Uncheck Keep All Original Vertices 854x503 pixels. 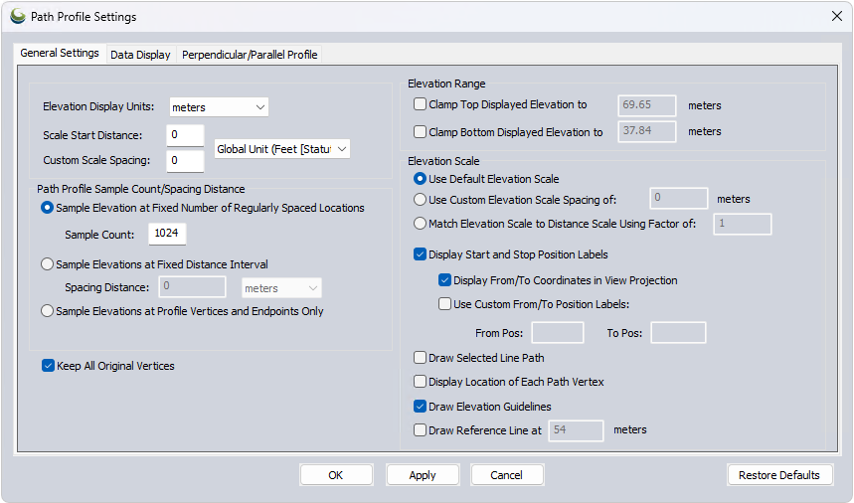[49, 366]
